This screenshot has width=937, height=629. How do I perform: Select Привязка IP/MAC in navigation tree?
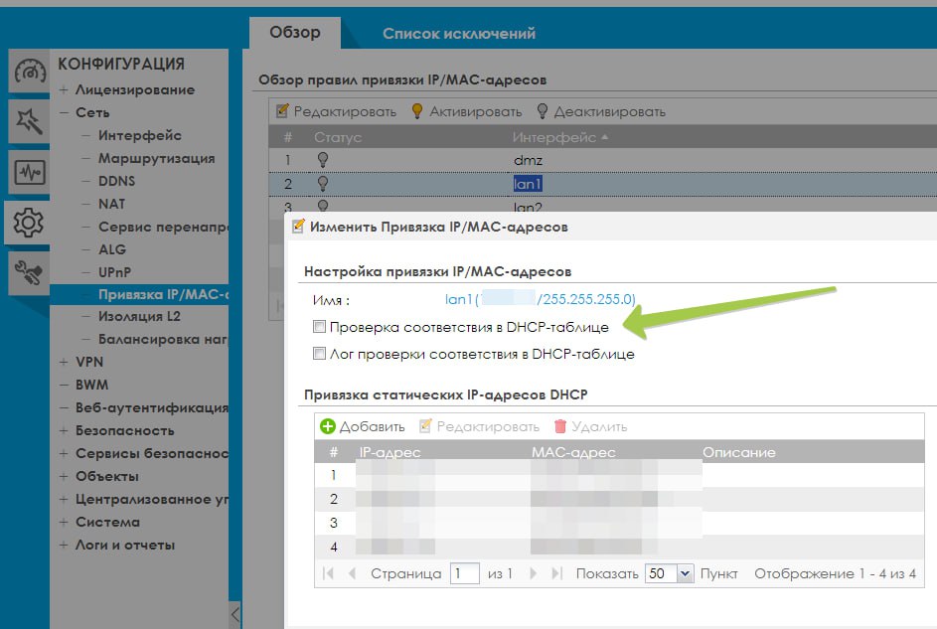pos(139,294)
